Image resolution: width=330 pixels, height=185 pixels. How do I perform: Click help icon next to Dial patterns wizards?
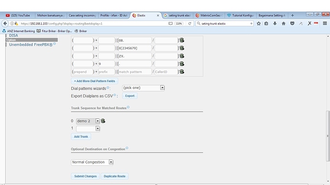(108, 87)
